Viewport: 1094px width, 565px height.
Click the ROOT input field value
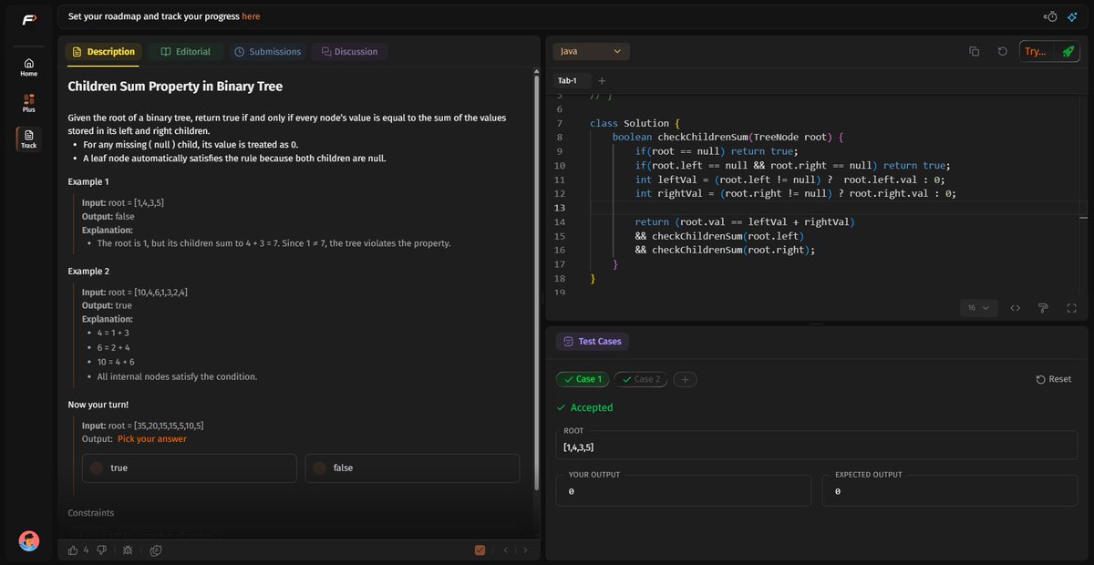pos(817,447)
